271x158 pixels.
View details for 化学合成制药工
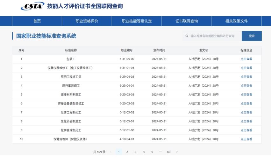246,130
